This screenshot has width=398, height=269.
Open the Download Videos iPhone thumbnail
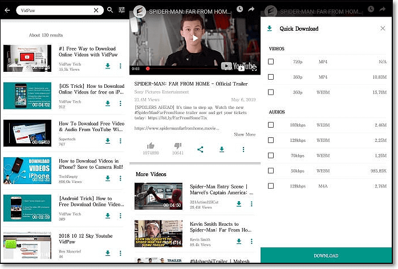click(27, 170)
